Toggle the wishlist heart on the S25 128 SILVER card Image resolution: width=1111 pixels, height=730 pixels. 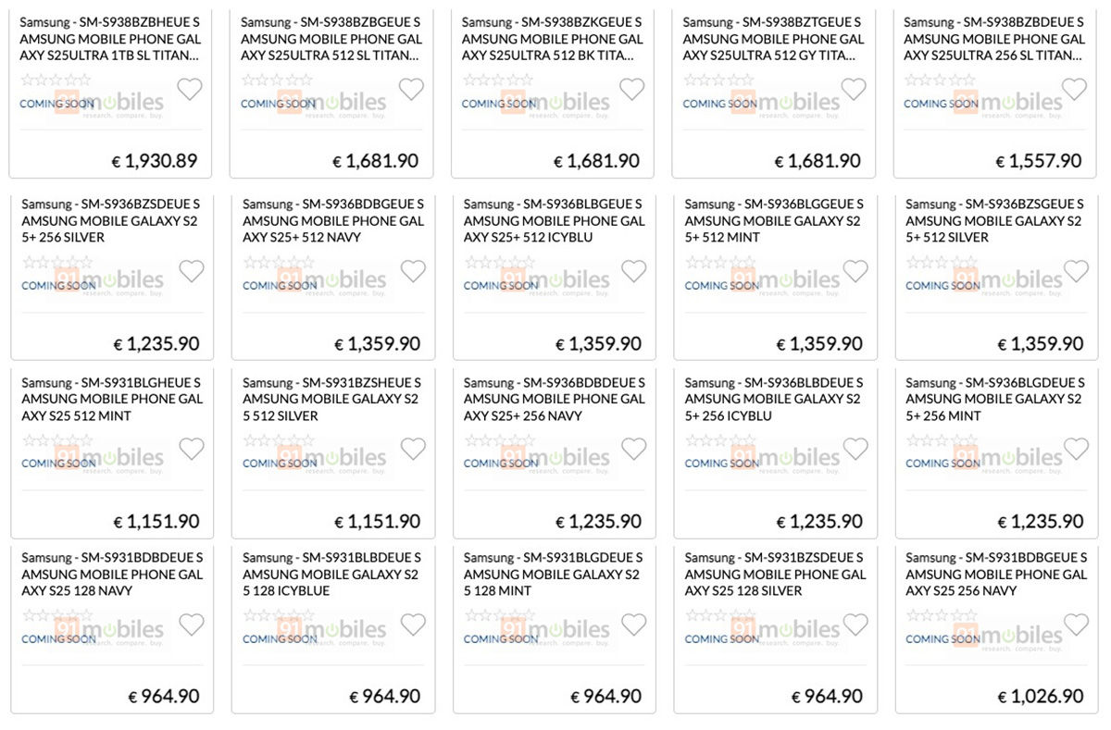(x=855, y=625)
